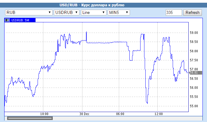Open the RUB currency dropdown
Image resolution: width=207 pixels, height=122 pixels.
click(x=29, y=12)
